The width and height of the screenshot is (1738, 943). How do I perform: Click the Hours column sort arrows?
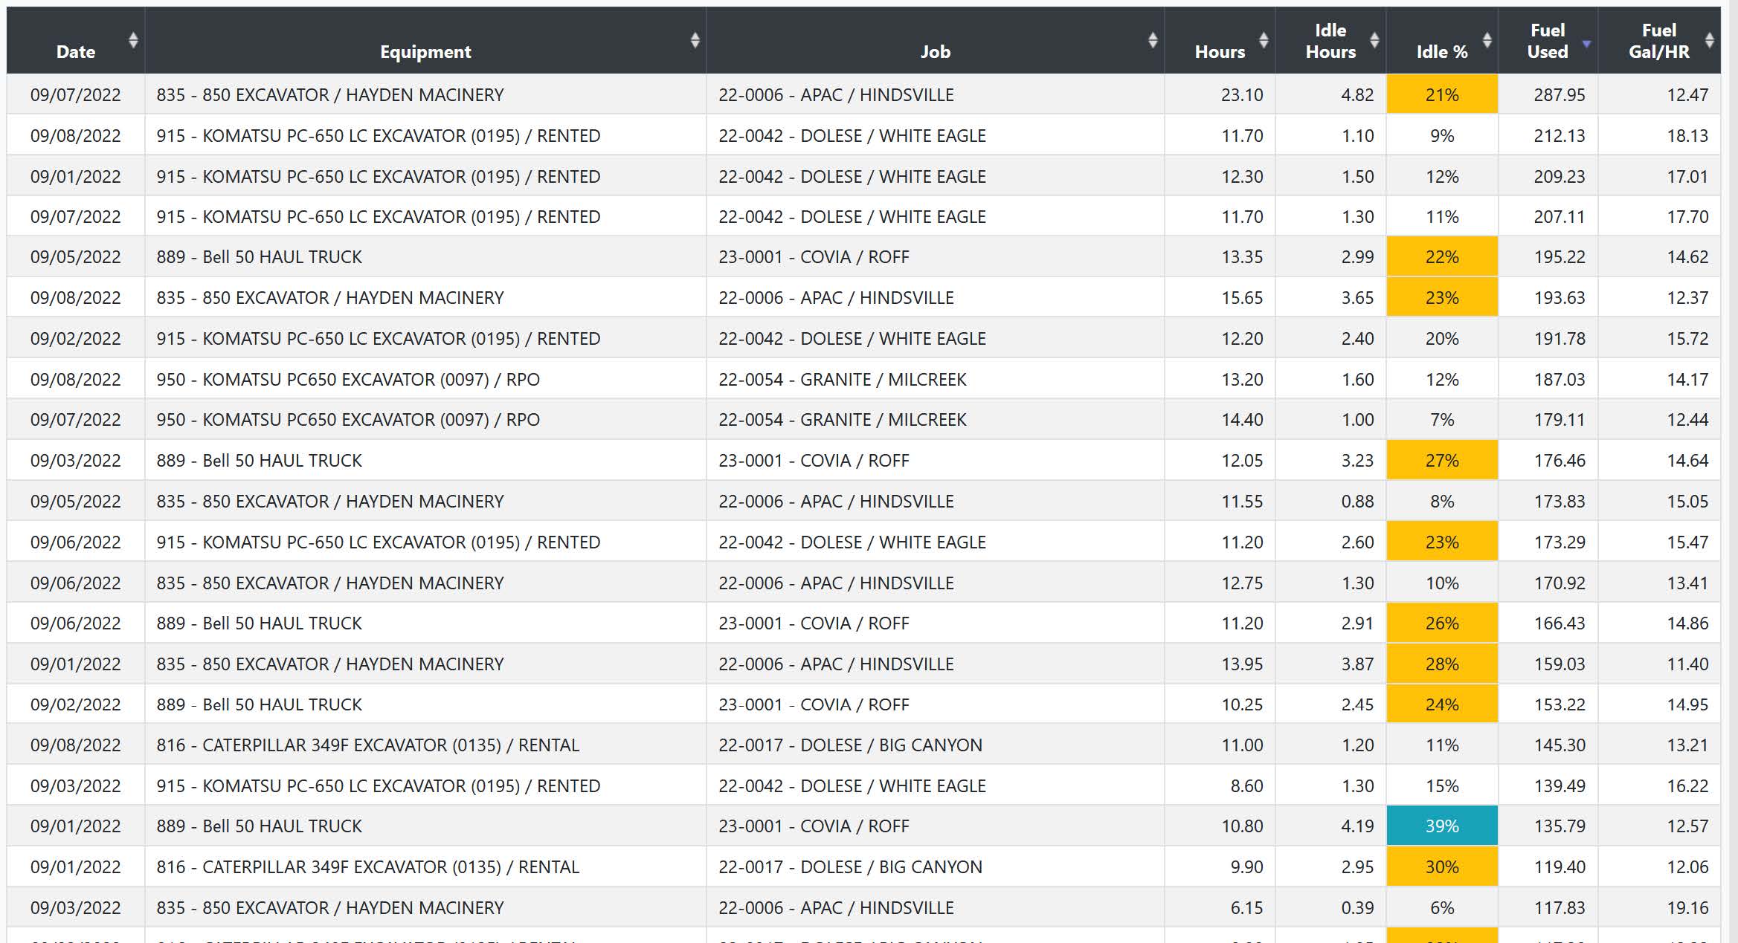click(1264, 40)
